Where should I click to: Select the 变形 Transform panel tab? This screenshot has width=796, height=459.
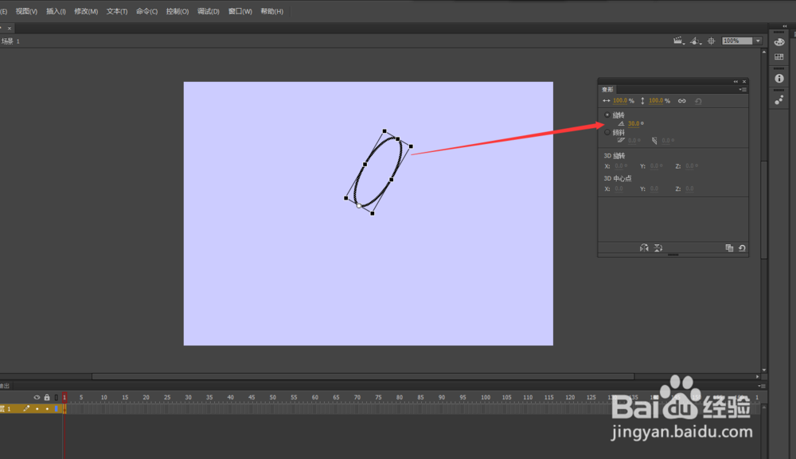(x=607, y=89)
